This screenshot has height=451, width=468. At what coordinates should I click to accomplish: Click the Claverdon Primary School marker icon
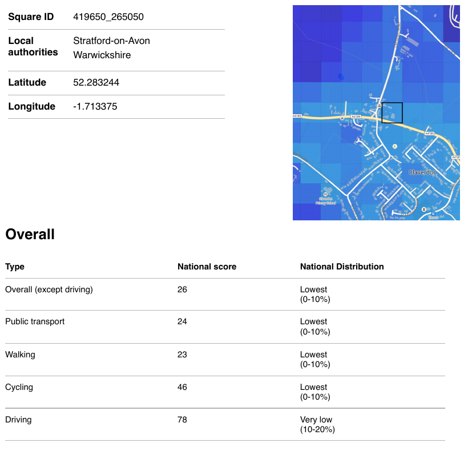click(326, 194)
